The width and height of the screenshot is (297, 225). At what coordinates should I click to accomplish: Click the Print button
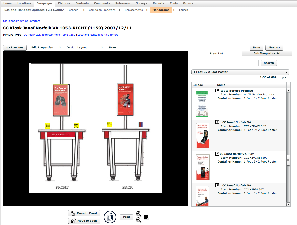(127, 217)
